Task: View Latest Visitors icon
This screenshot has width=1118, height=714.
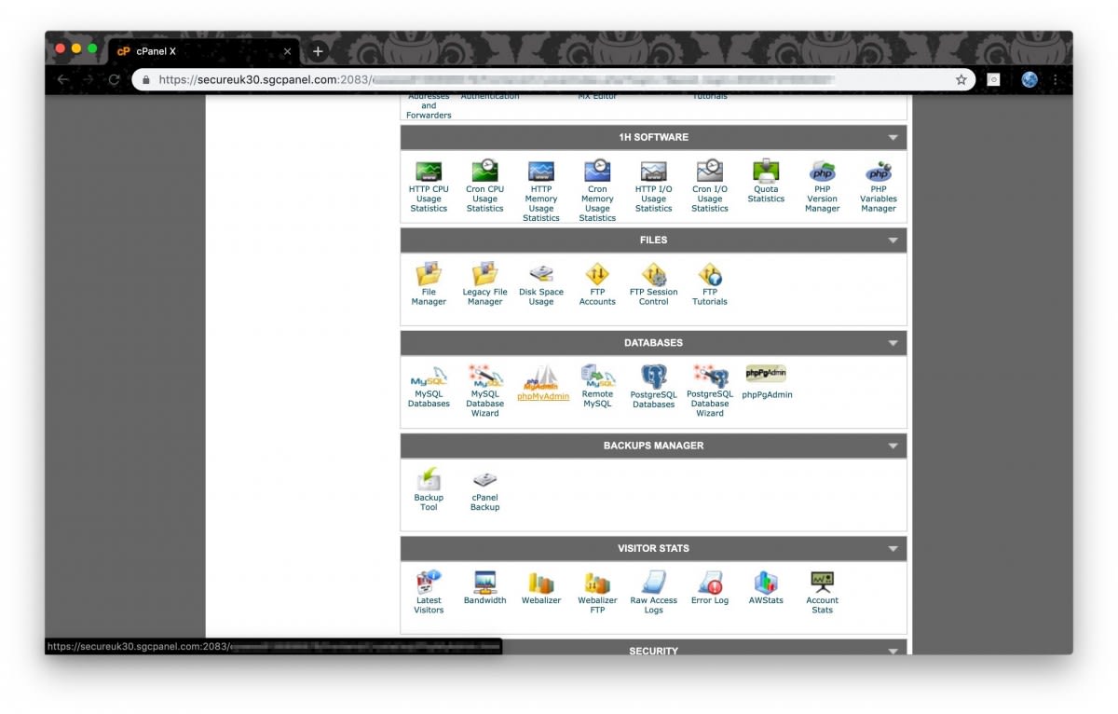Action: [x=429, y=583]
